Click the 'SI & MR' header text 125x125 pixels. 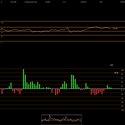pyautogui.click(x=13, y=2)
